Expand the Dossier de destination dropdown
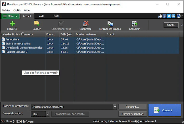The width and height of the screenshot is (184, 124). click(x=115, y=107)
